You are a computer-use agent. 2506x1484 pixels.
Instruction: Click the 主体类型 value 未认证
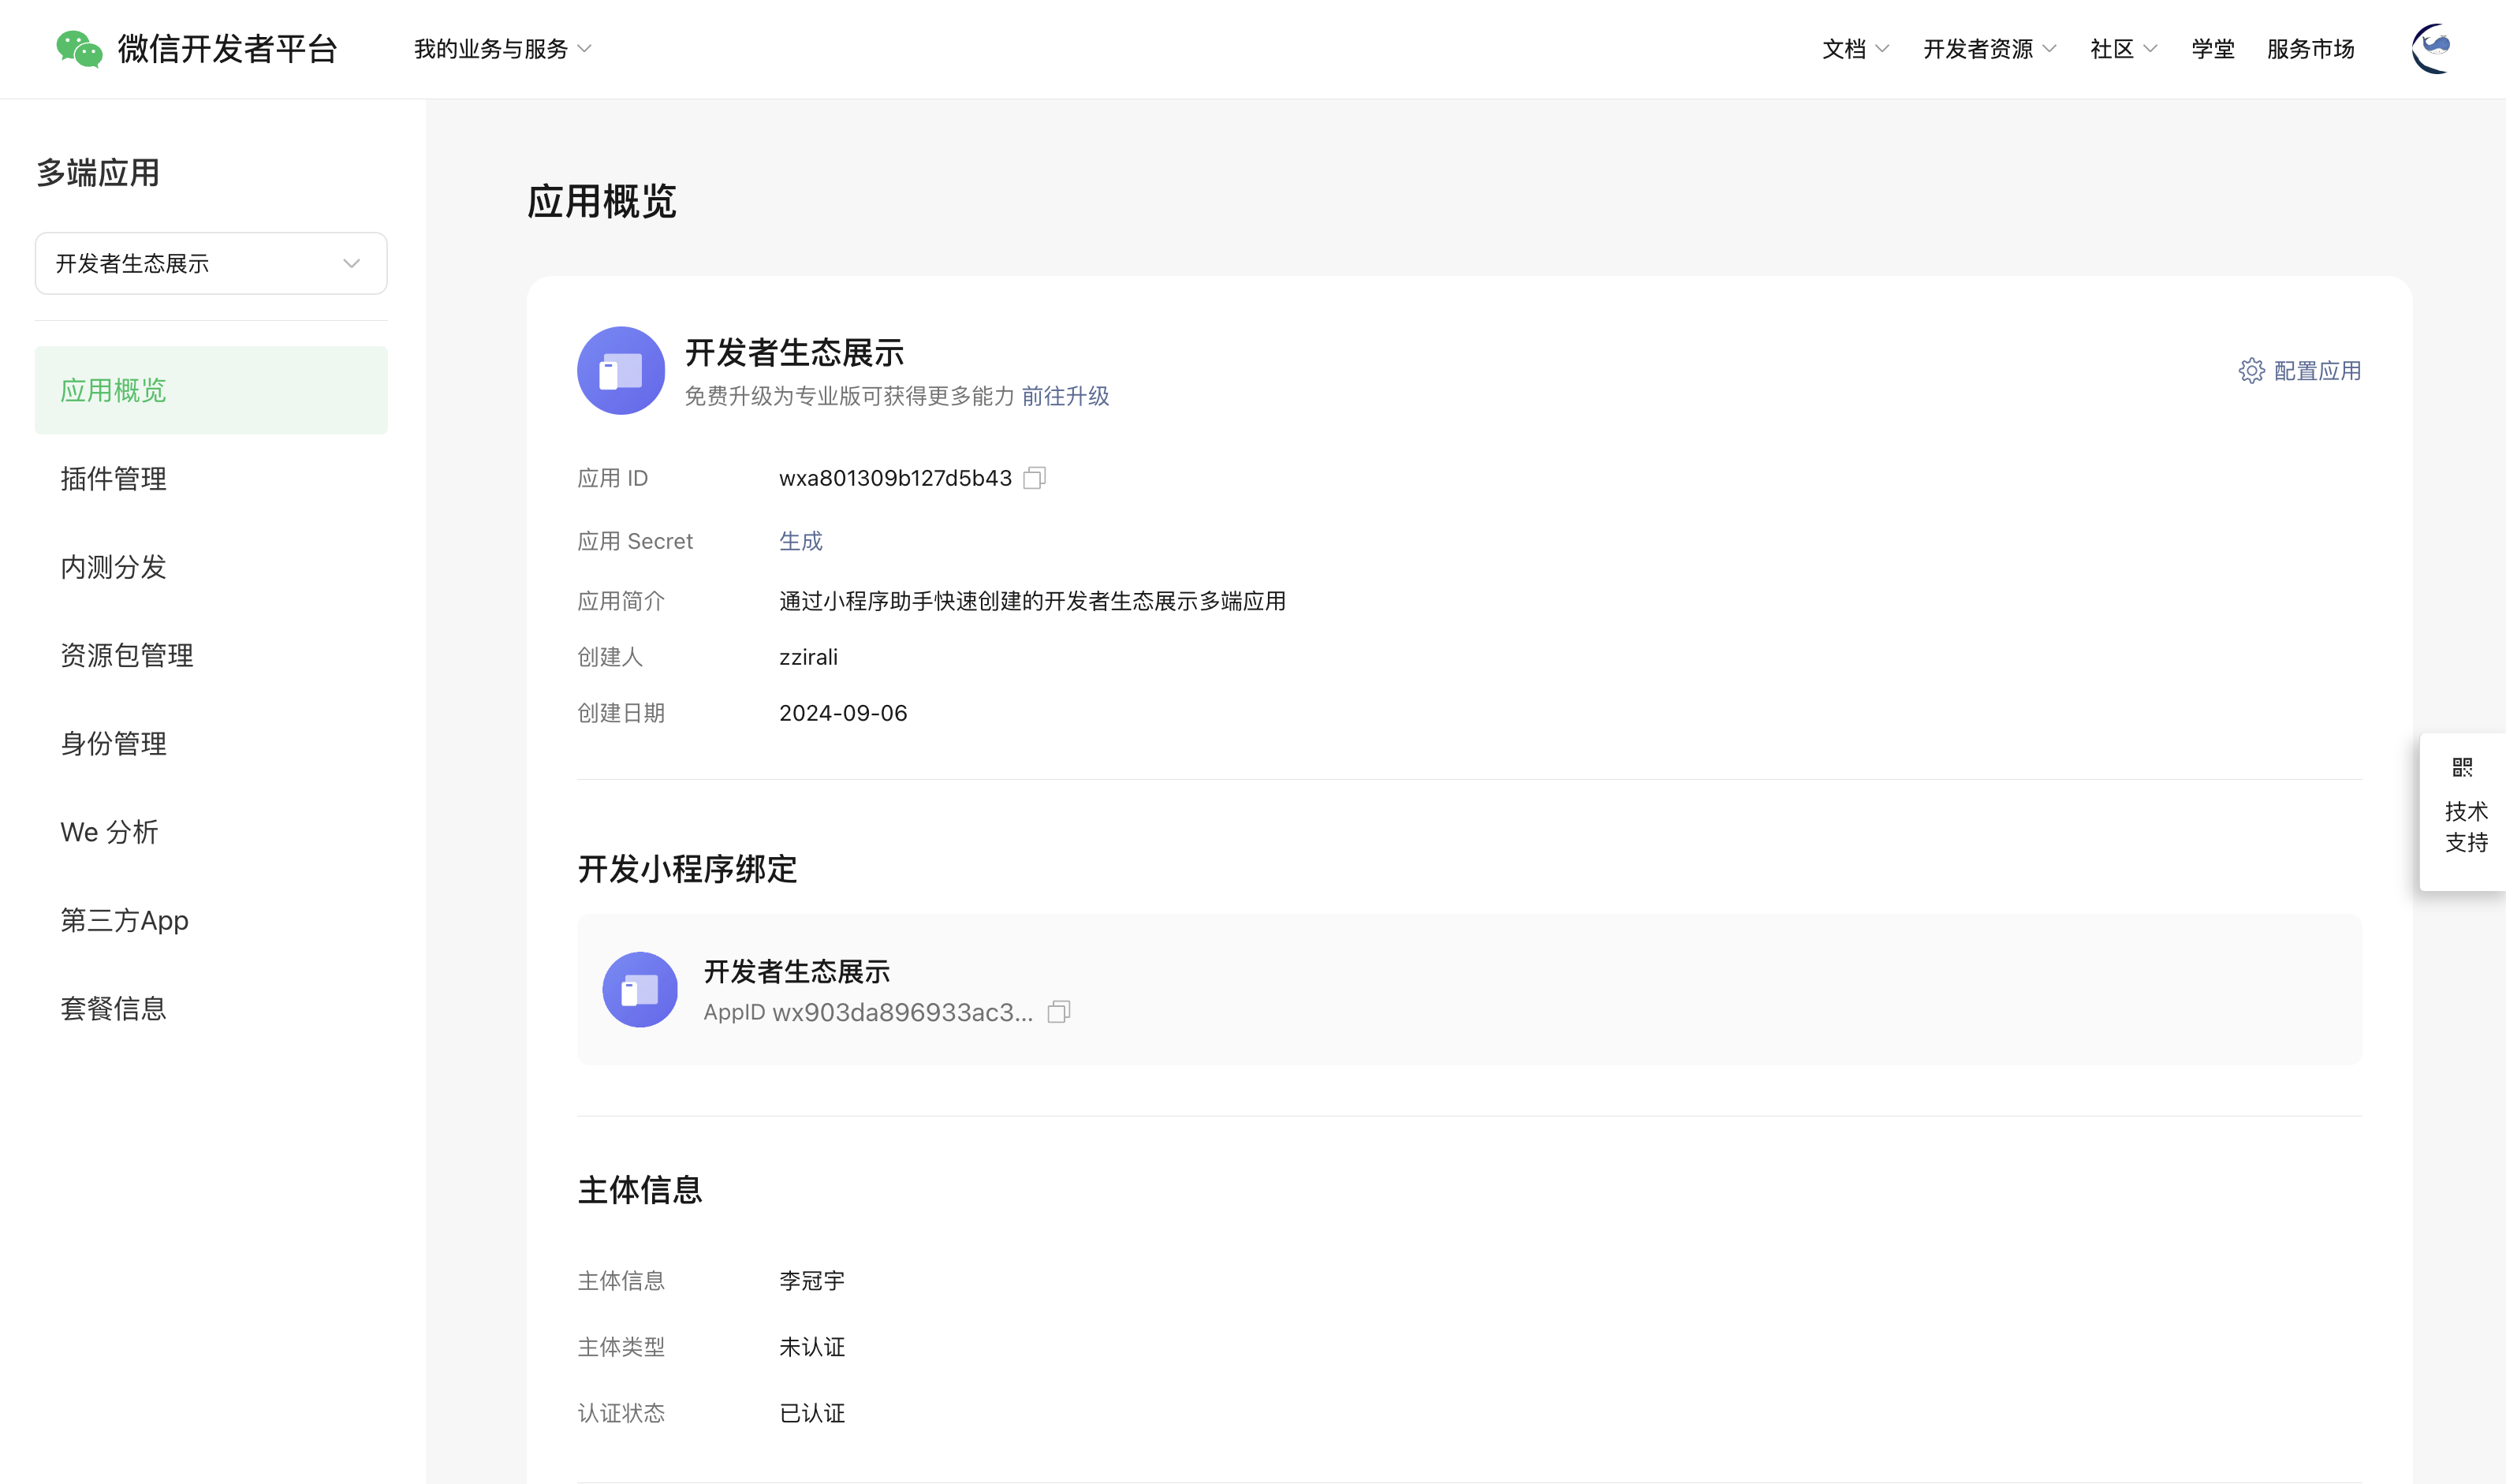pos(812,1347)
